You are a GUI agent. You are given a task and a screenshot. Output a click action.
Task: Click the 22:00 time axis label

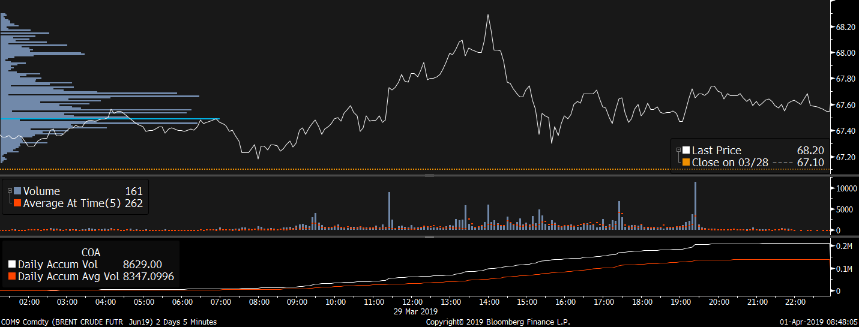tap(795, 302)
